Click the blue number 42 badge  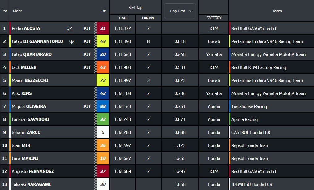(103, 93)
